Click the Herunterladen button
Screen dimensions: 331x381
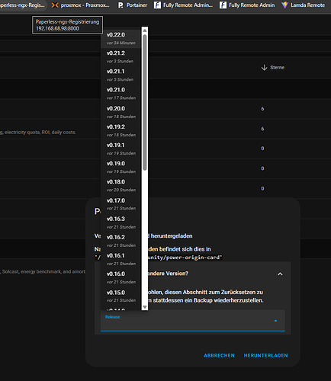(265, 355)
